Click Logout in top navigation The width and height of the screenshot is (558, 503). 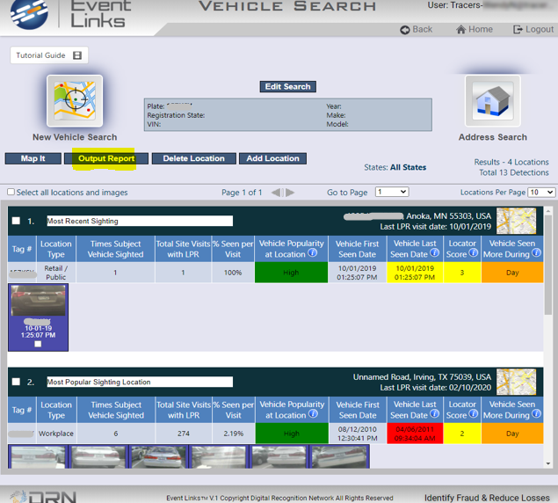pos(533,29)
